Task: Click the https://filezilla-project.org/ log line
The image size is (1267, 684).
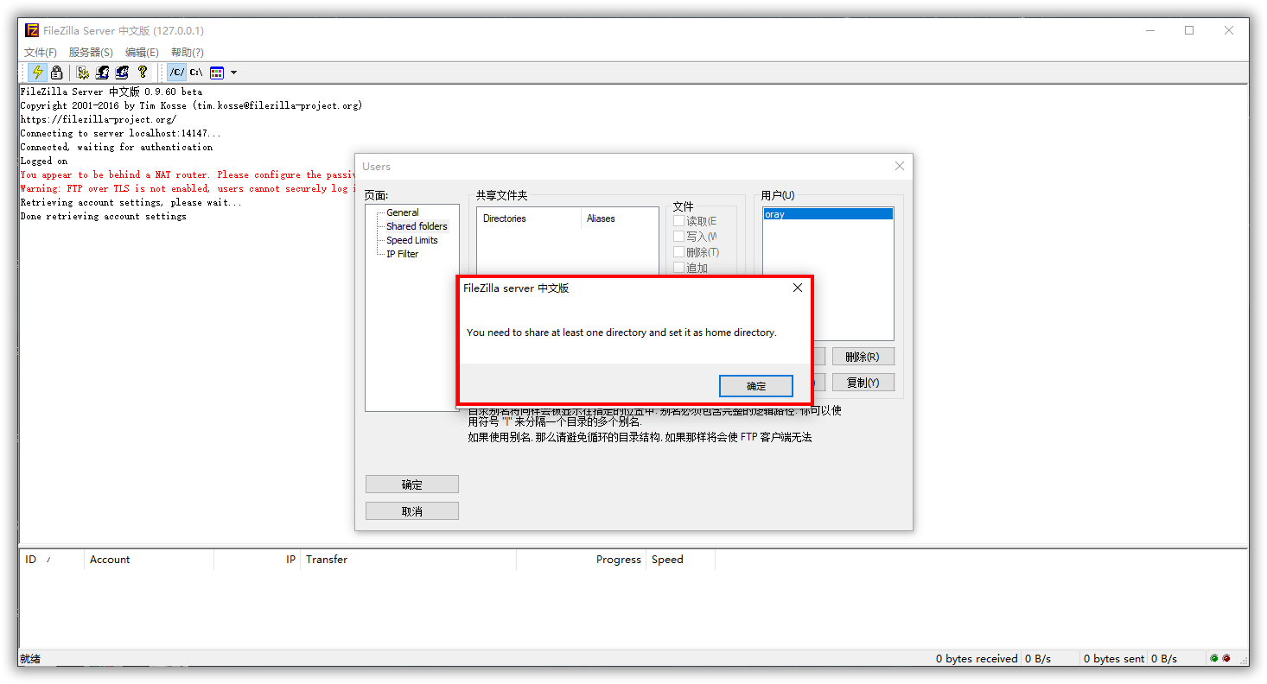Action: pos(99,119)
